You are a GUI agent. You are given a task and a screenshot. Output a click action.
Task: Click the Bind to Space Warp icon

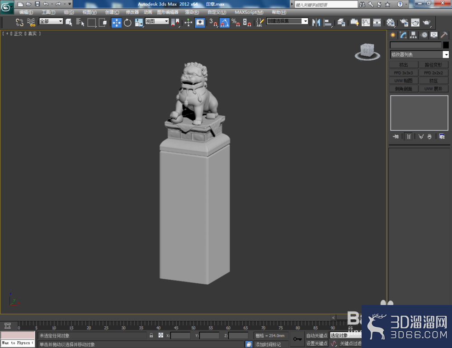31,22
